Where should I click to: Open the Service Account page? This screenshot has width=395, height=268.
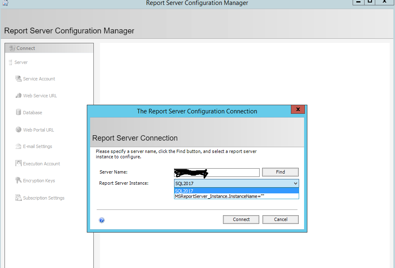pyautogui.click(x=39, y=79)
